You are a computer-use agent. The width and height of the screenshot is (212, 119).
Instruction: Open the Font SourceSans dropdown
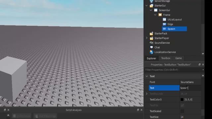coord(190,82)
